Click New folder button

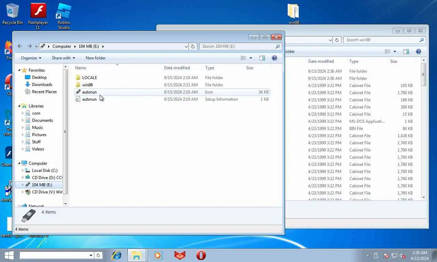pyautogui.click(x=96, y=58)
